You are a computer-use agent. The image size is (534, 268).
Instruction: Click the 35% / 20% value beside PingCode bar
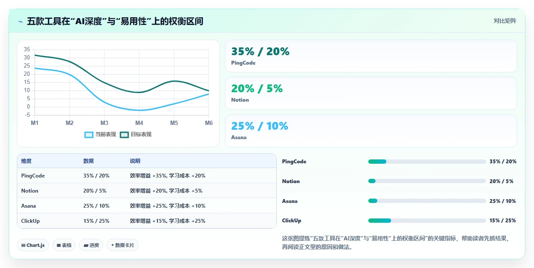pos(503,162)
